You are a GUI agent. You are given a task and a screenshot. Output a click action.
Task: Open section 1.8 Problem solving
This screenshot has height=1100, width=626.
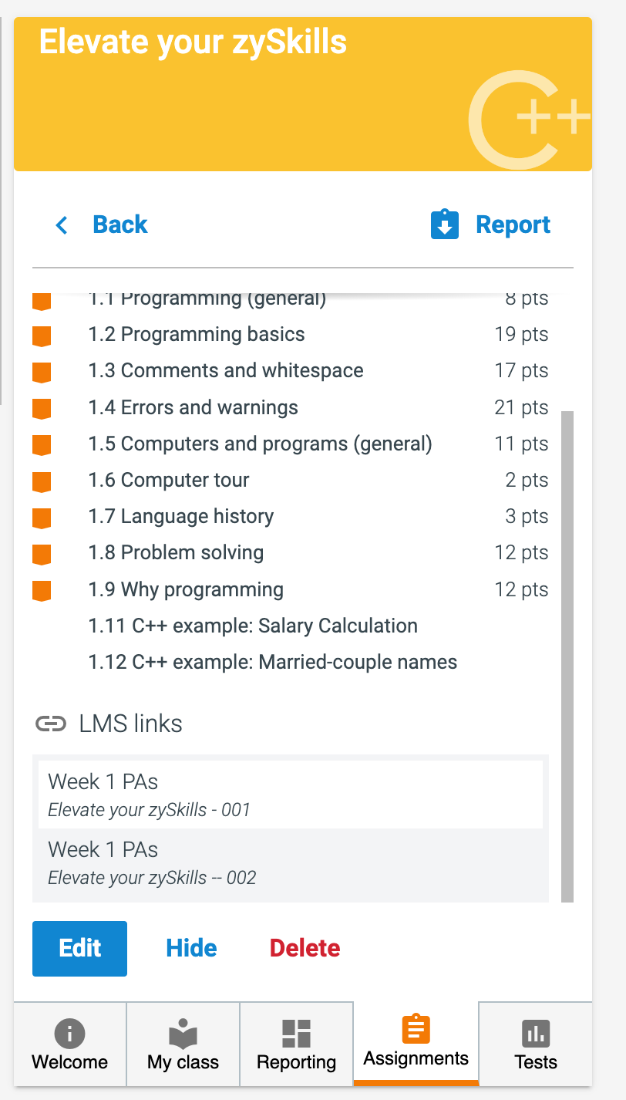coord(176,553)
